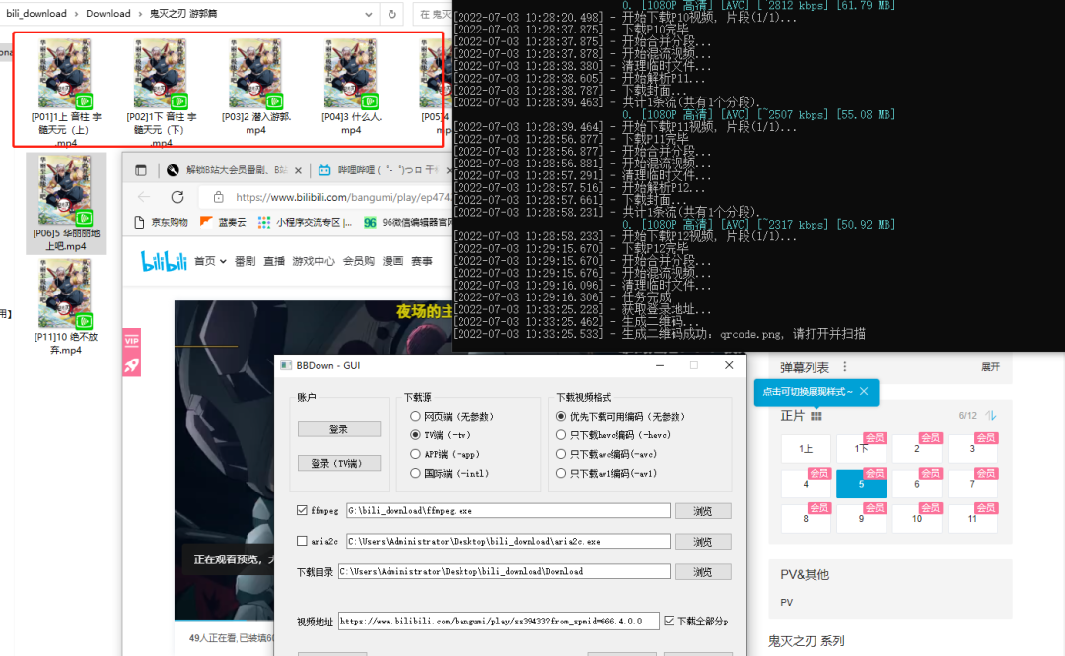Click the bilibili URL address field

coord(342,197)
